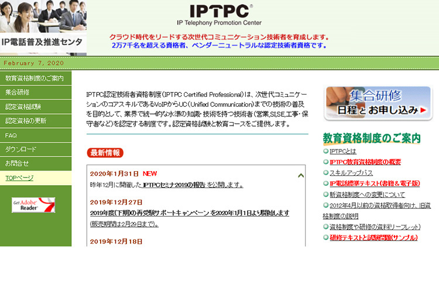Click the red arrow on the 集合研修 banner

point(423,110)
